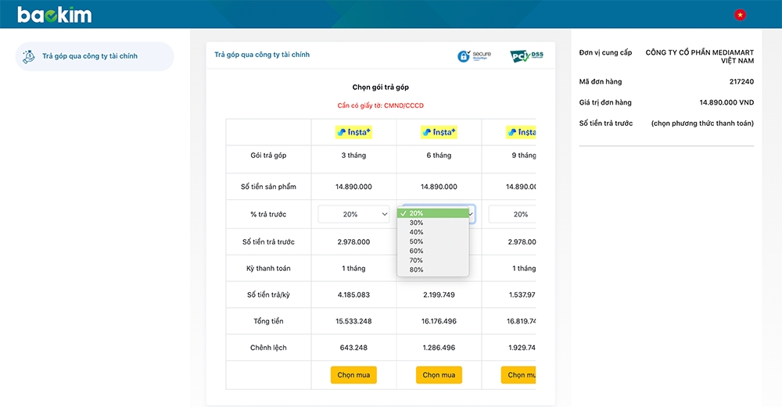Click the Baokim logo in header
Image resolution: width=782 pixels, height=407 pixels.
pyautogui.click(x=54, y=15)
